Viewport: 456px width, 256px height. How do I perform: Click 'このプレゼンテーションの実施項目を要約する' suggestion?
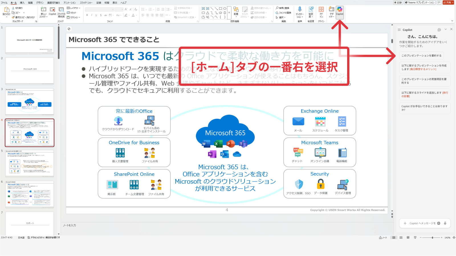click(x=425, y=81)
